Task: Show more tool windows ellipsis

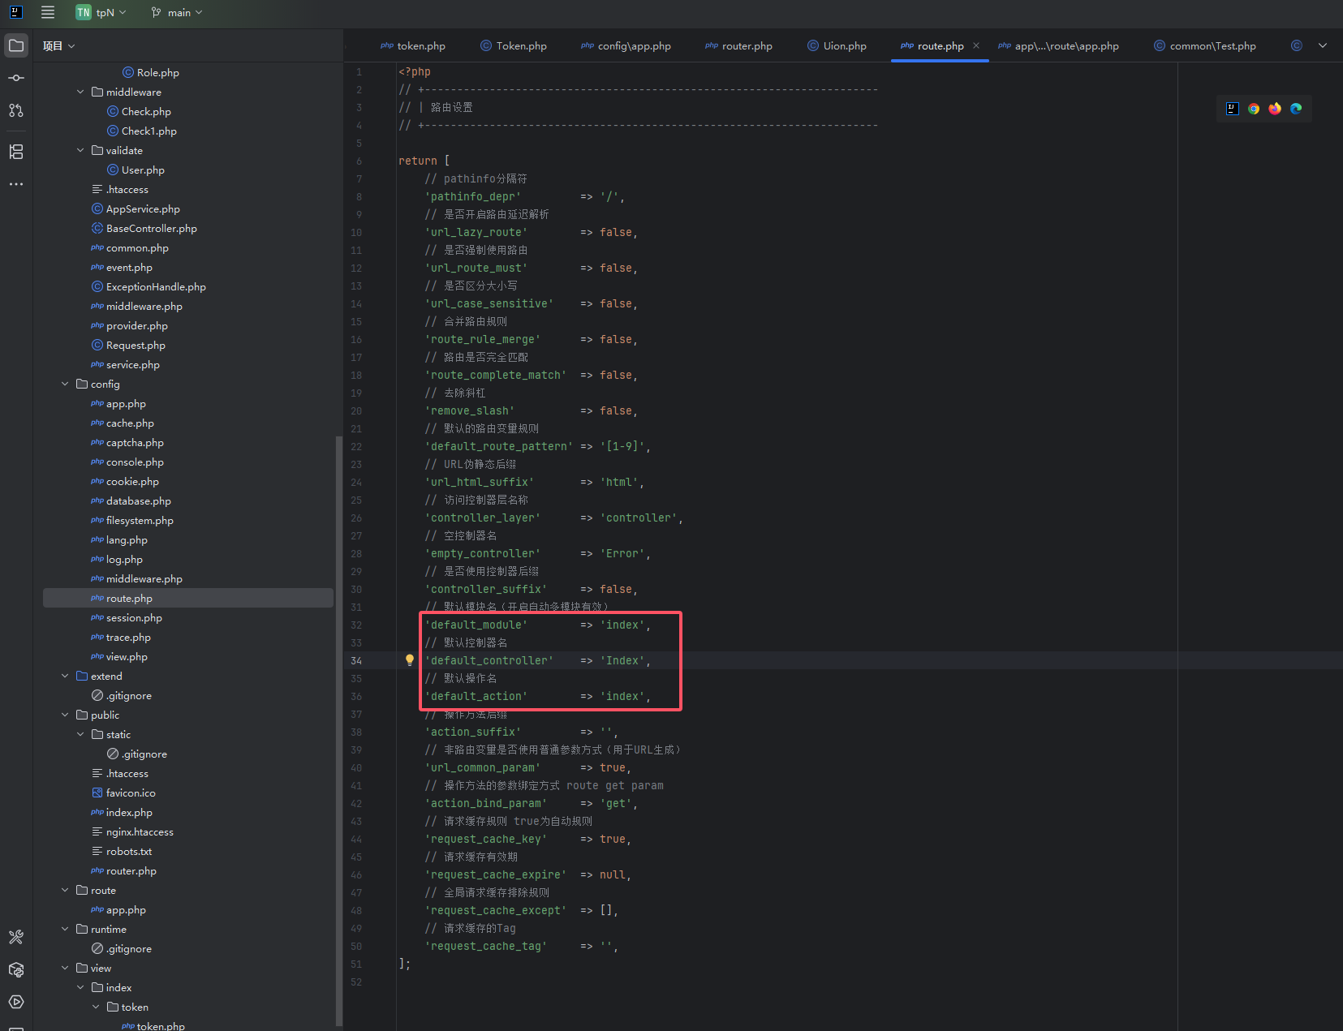Action: tap(16, 184)
